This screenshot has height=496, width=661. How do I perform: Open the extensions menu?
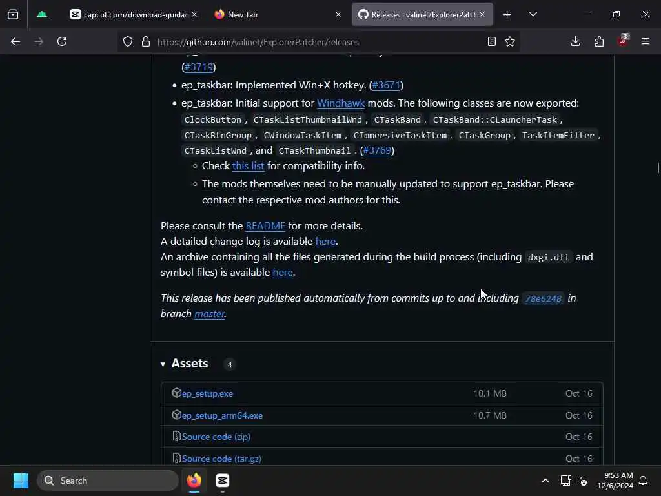tap(599, 41)
